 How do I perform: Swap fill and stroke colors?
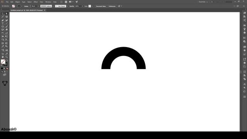coord(7,60)
